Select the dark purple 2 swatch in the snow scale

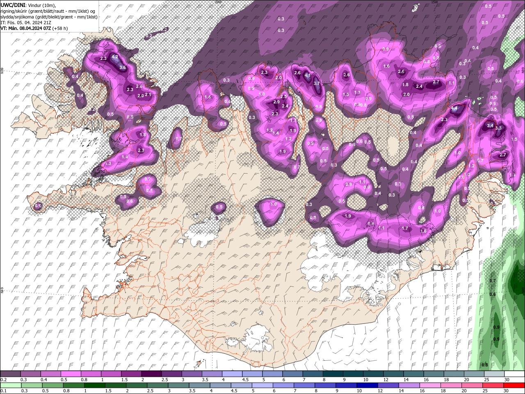(151, 374)
